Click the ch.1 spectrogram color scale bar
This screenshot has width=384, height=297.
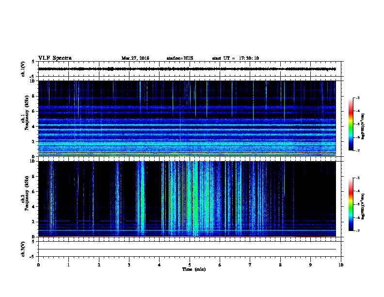[351, 124]
